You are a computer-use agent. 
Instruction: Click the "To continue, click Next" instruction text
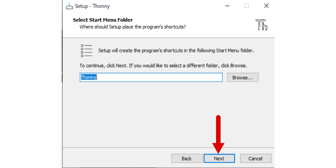point(163,66)
